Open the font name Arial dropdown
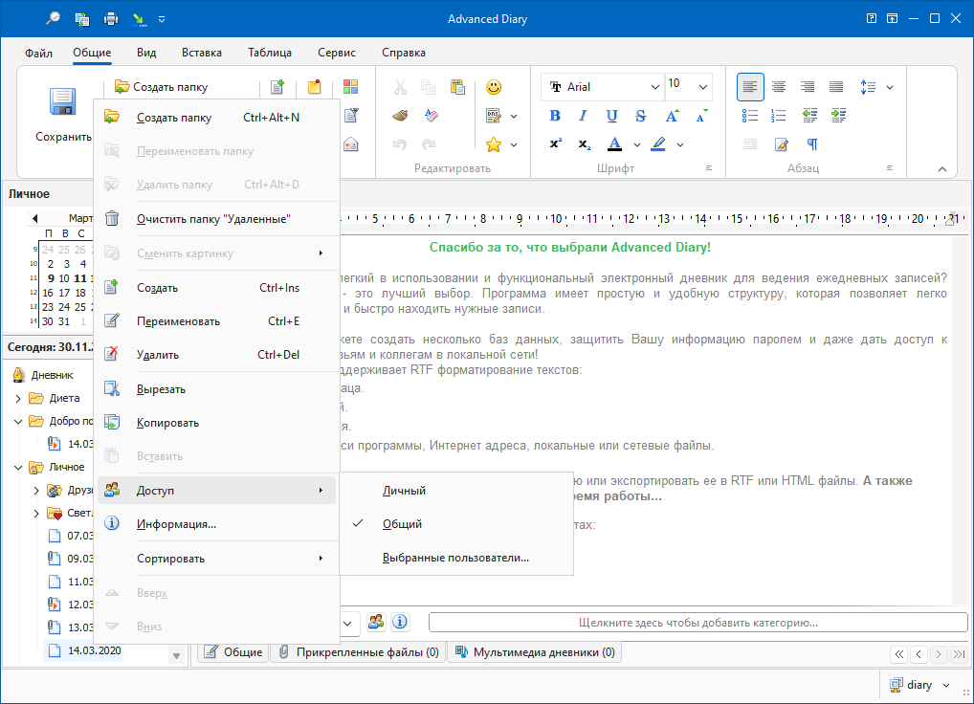 [x=654, y=87]
